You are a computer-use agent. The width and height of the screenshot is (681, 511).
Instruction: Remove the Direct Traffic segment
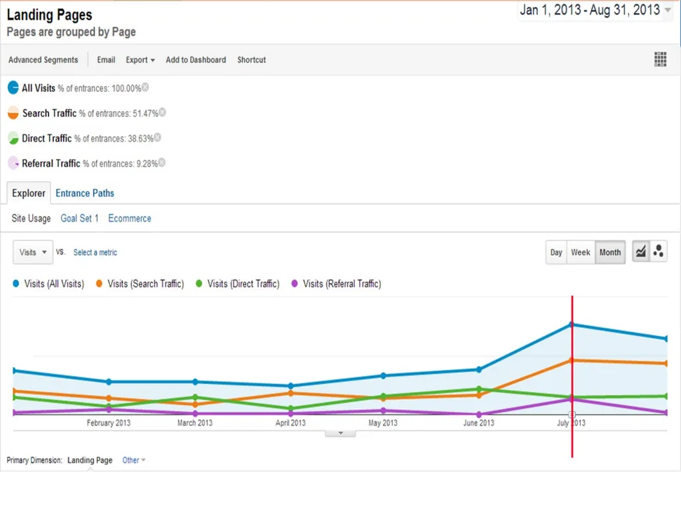(158, 138)
